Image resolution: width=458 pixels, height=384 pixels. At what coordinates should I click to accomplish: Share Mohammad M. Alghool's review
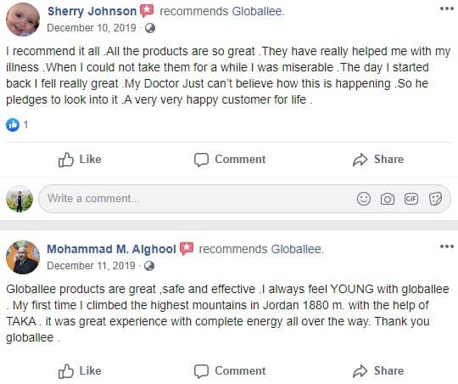coord(378,371)
